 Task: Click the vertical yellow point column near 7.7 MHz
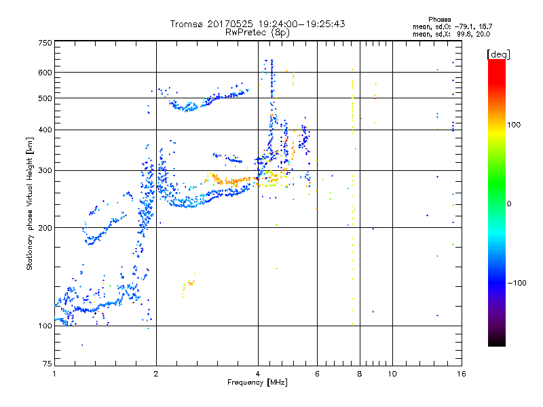[x=352, y=197]
